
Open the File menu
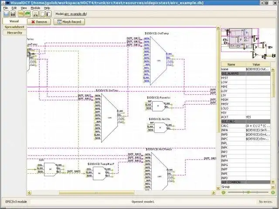[x=6, y=8]
